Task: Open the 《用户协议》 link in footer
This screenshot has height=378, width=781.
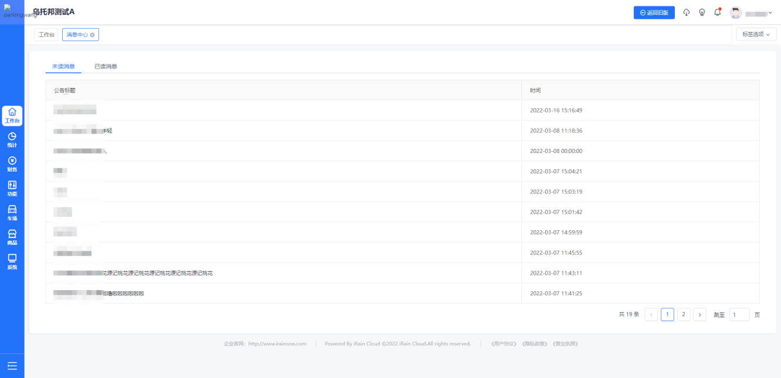Action: (504, 344)
